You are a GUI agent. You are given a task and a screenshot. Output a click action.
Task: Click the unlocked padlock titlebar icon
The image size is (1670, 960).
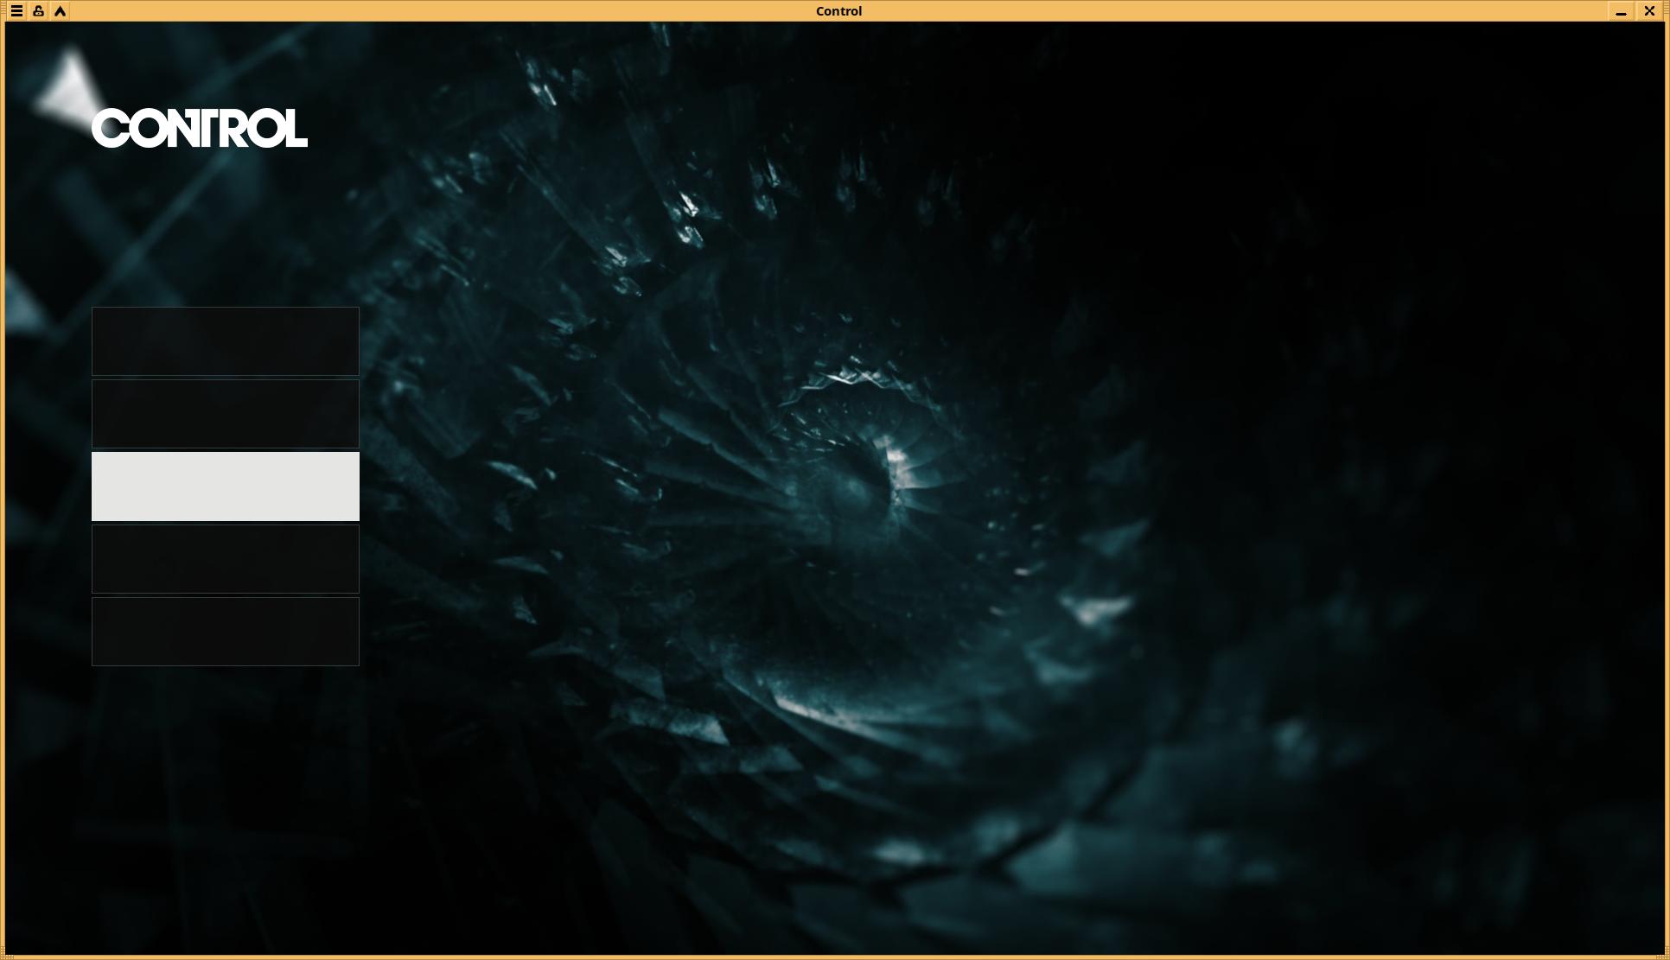pyautogui.click(x=38, y=11)
